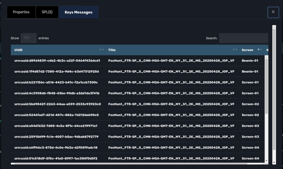Select the Keys Messages tab

click(x=78, y=12)
